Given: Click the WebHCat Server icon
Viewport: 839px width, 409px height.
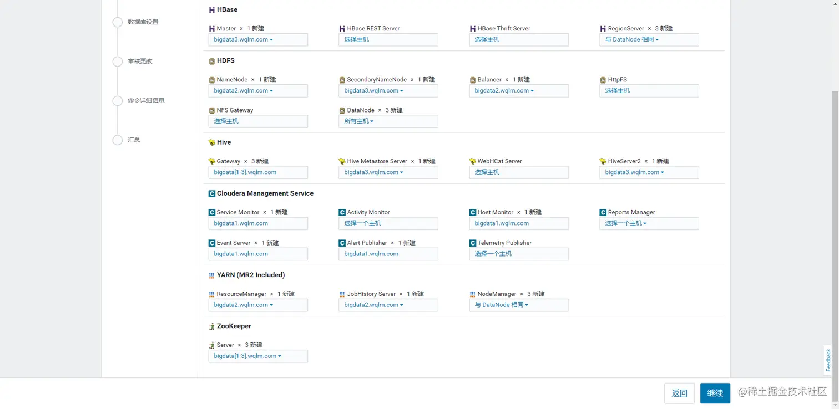Looking at the screenshot, I should click(x=473, y=161).
